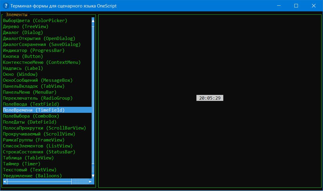Screen dimensions: 323x191
Task: Click the horizontal scrollbar left arrow
Action: click(x=5, y=181)
